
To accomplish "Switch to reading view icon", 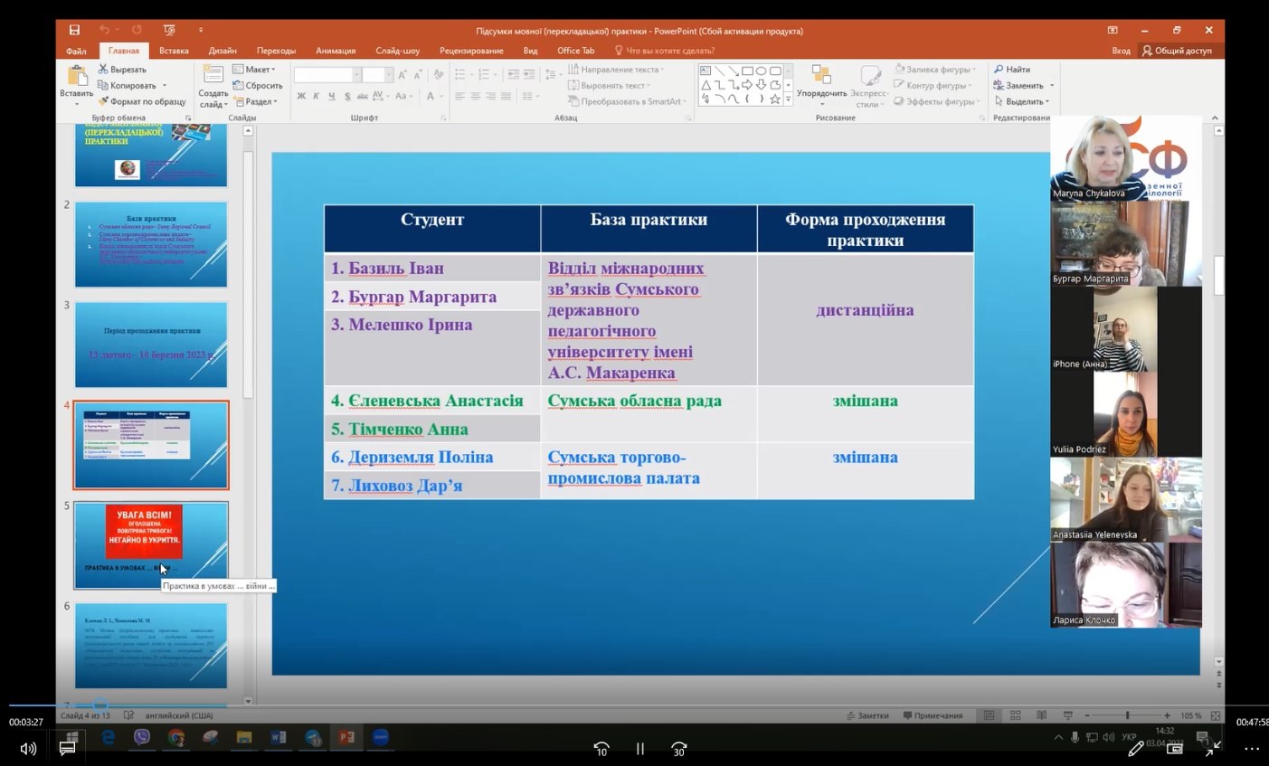I will pyautogui.click(x=1041, y=715).
